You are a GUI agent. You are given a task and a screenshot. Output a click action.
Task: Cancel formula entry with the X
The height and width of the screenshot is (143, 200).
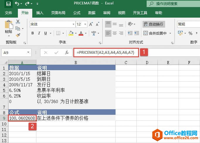[x=46, y=53]
